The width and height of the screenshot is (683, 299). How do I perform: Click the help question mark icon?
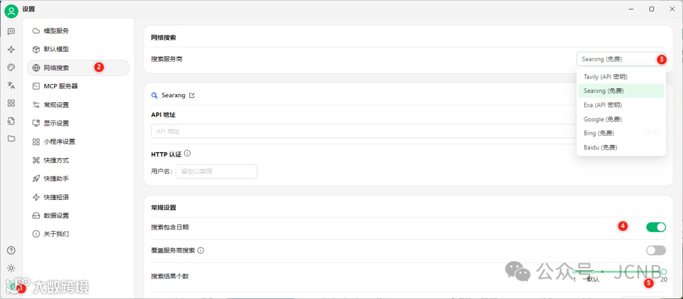click(x=11, y=250)
